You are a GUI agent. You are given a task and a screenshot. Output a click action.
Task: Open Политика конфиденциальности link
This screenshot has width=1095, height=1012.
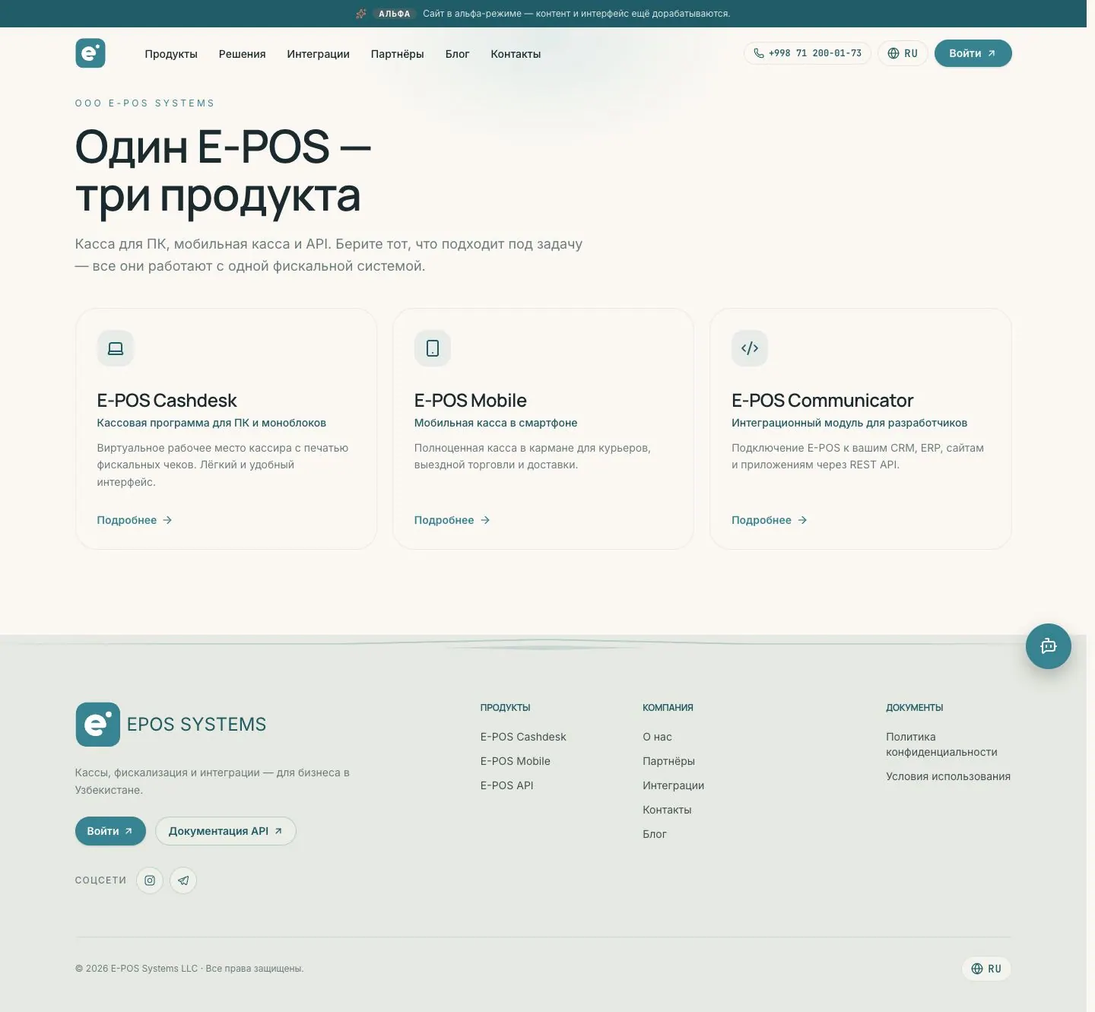coord(941,744)
